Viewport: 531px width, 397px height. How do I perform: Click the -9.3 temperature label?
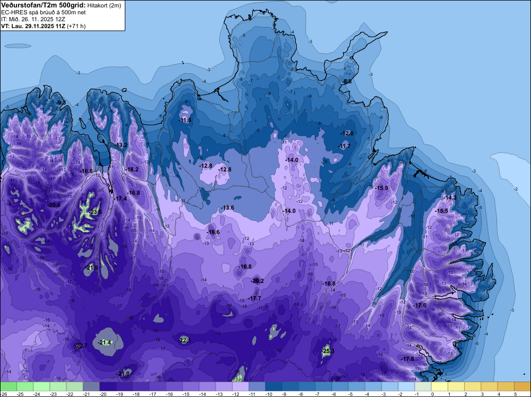(x=62, y=102)
